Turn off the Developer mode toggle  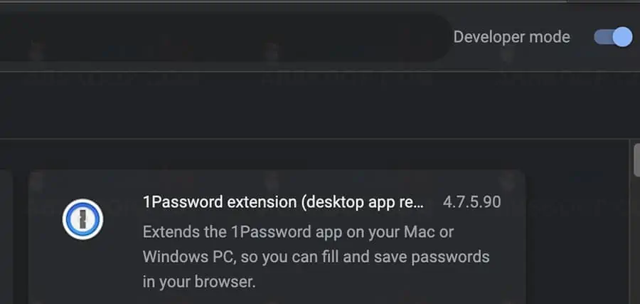coord(612,37)
